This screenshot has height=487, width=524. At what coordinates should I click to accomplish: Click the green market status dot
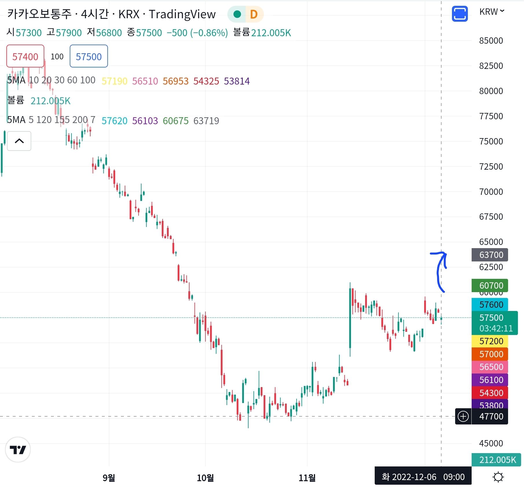click(237, 14)
